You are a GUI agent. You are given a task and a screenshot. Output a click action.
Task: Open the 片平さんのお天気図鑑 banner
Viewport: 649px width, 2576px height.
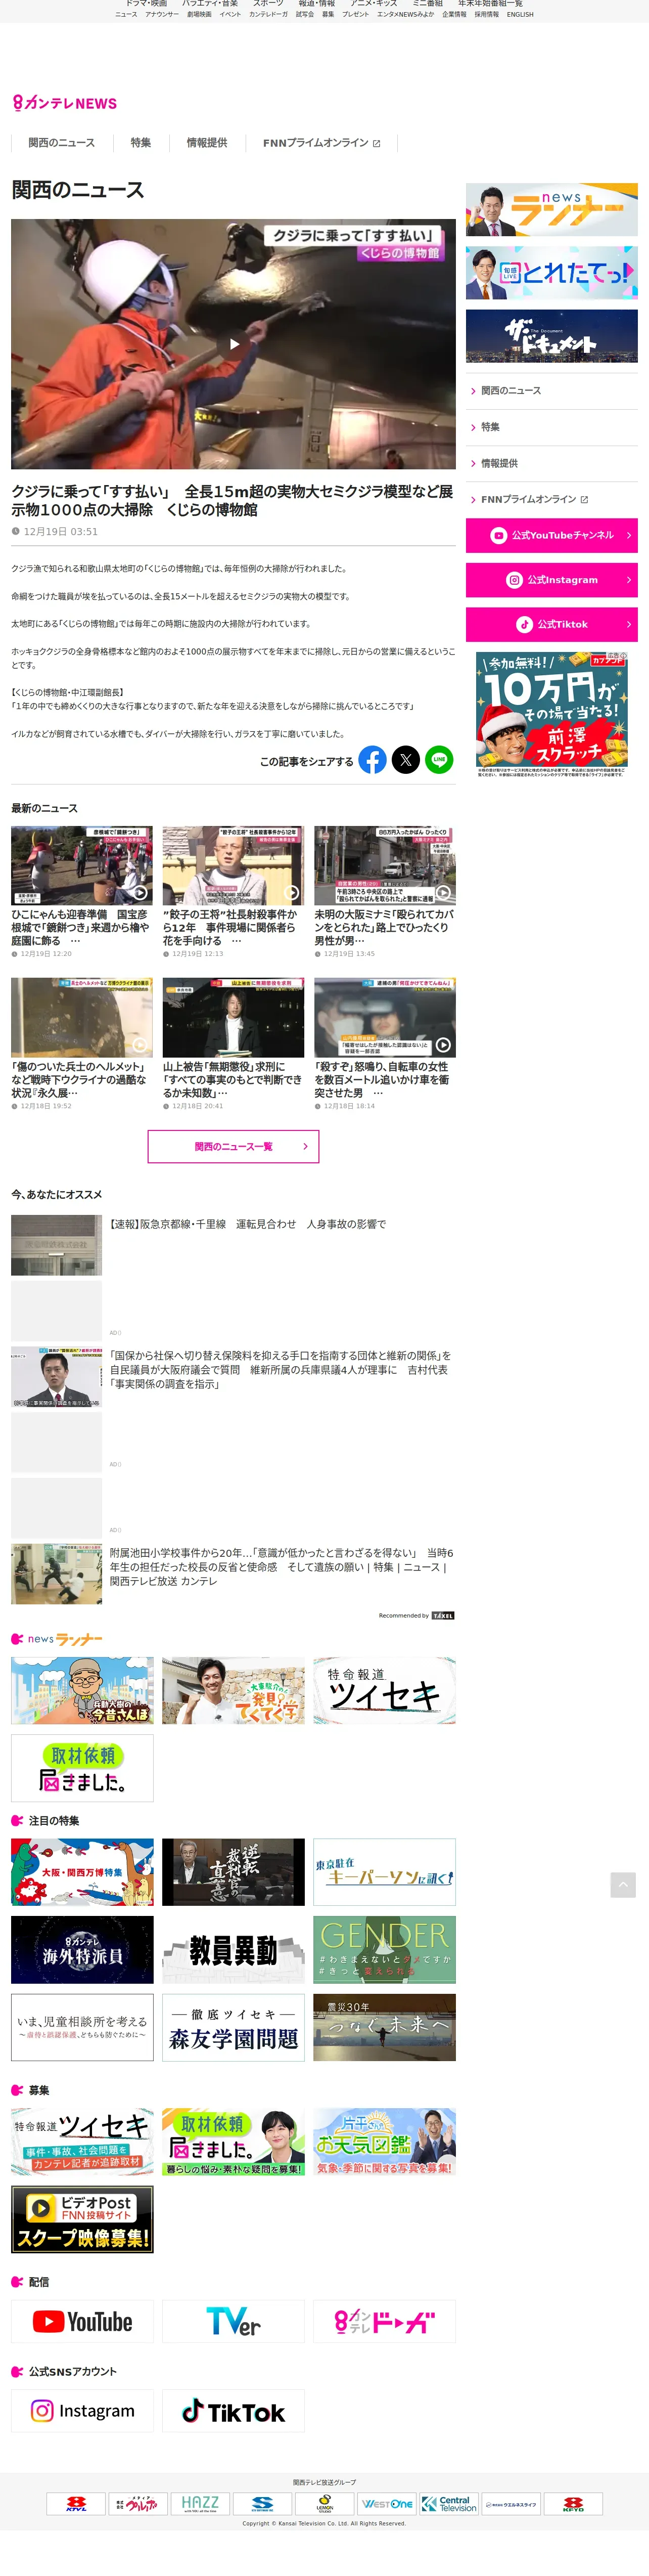[x=385, y=2141]
